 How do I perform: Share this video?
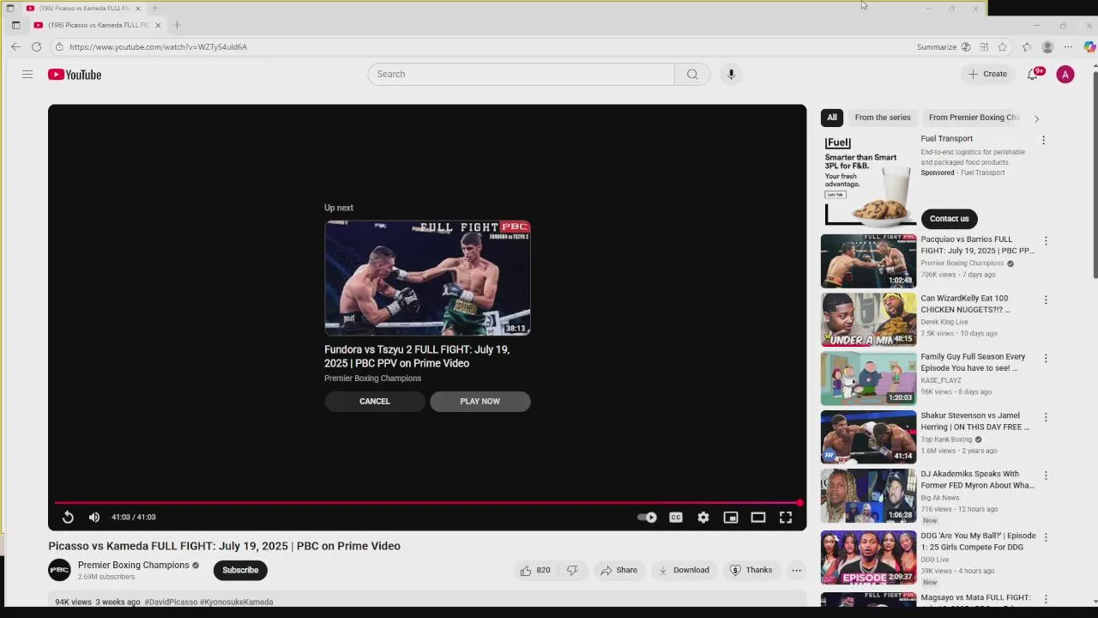(618, 570)
